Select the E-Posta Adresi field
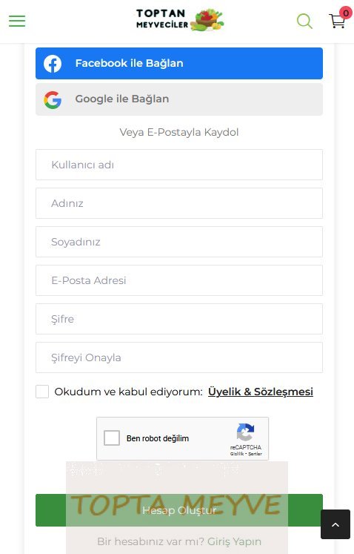The width and height of the screenshot is (354, 554). point(179,280)
